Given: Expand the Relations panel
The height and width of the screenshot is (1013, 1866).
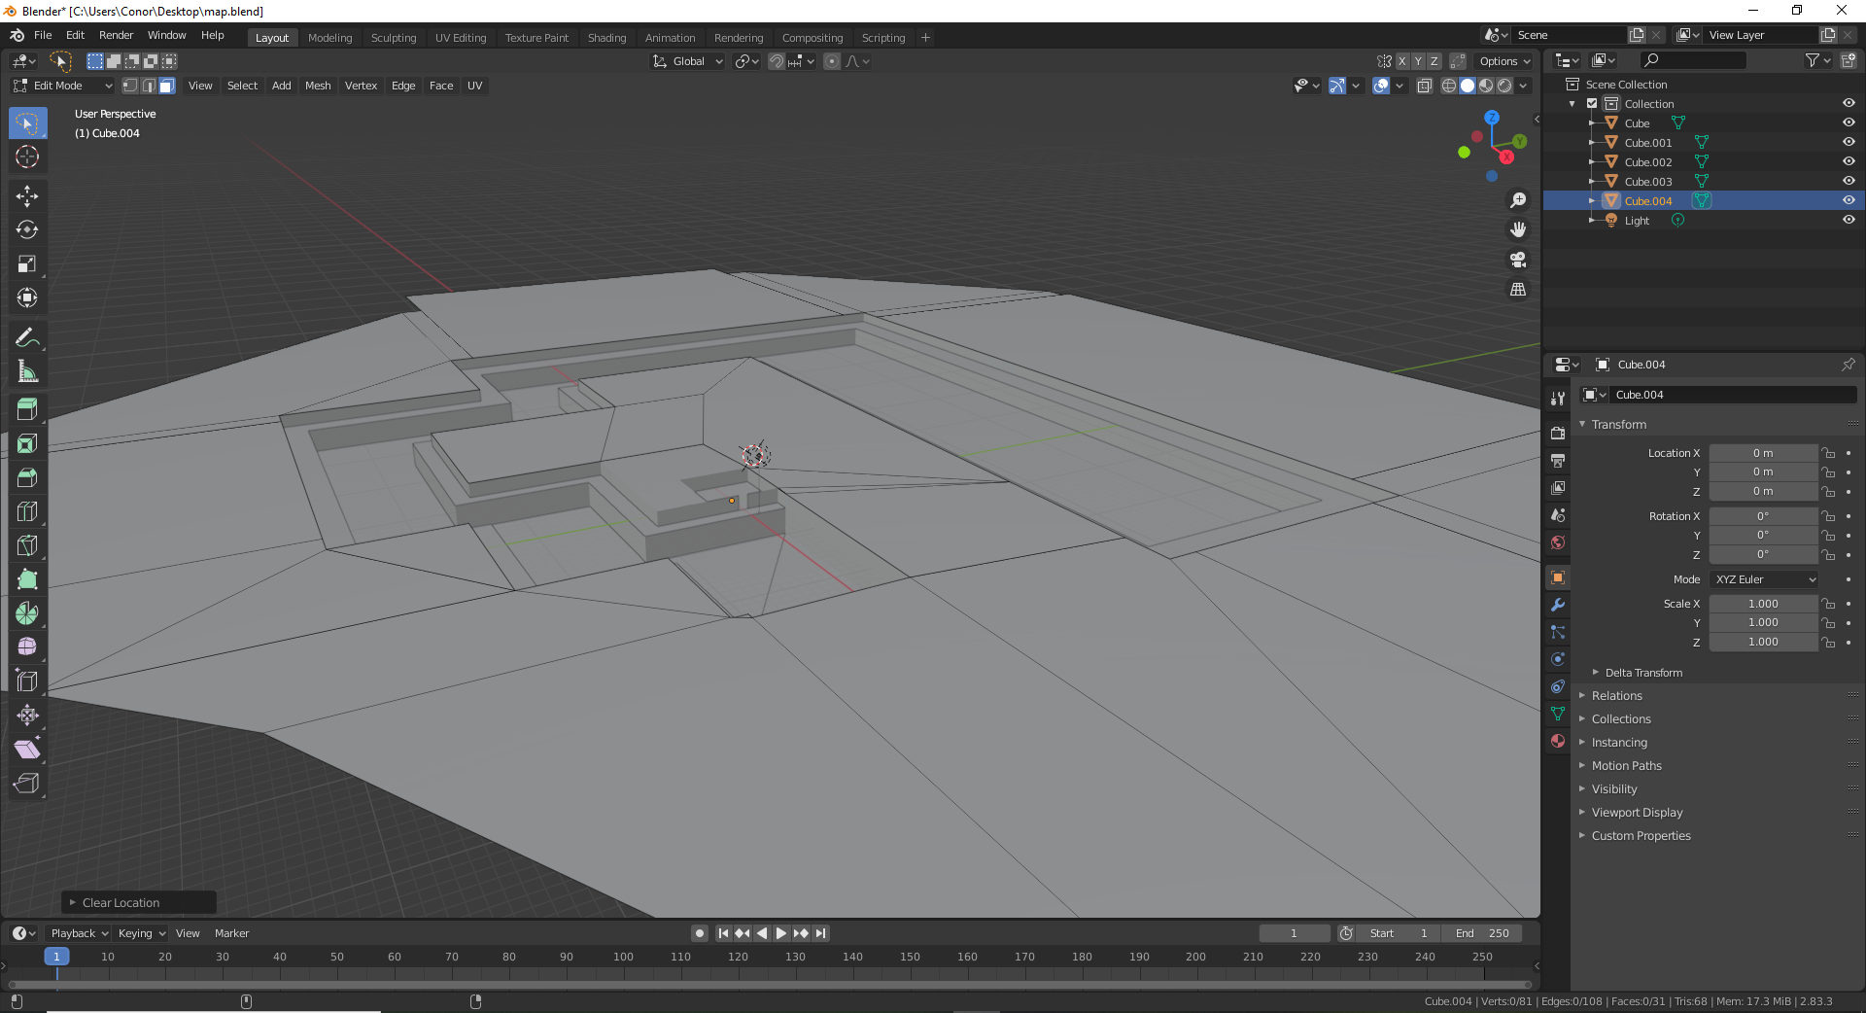Looking at the screenshot, I should click(x=1616, y=696).
